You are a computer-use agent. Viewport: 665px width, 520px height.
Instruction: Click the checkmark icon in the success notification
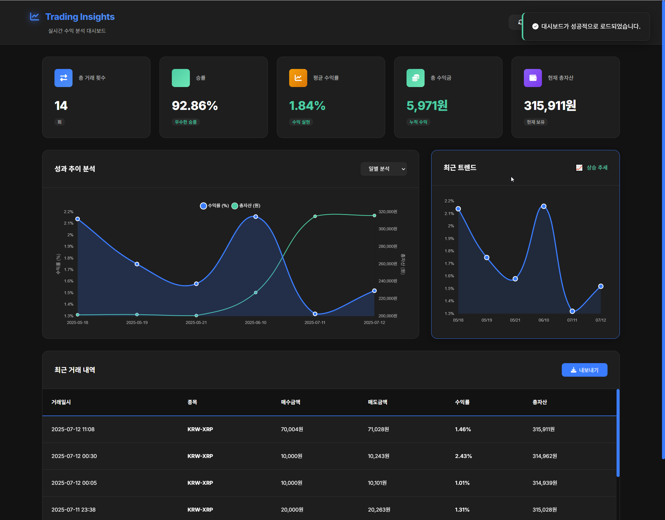(x=535, y=26)
